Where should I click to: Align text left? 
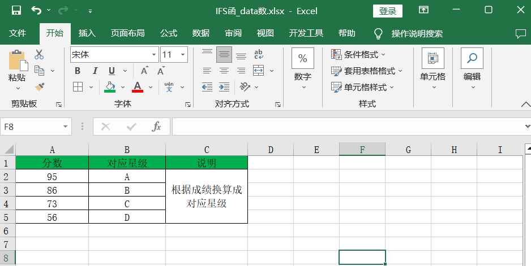[x=207, y=71]
